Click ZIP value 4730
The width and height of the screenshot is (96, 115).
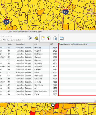point(55,60)
